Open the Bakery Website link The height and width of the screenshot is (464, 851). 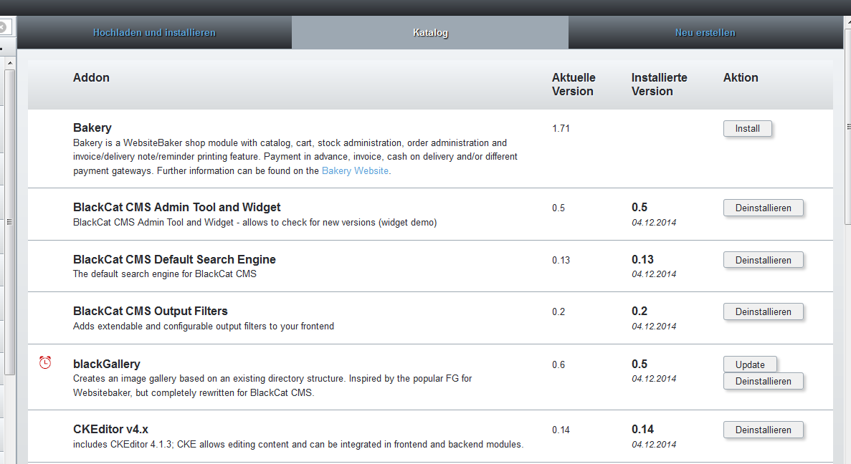pos(355,170)
